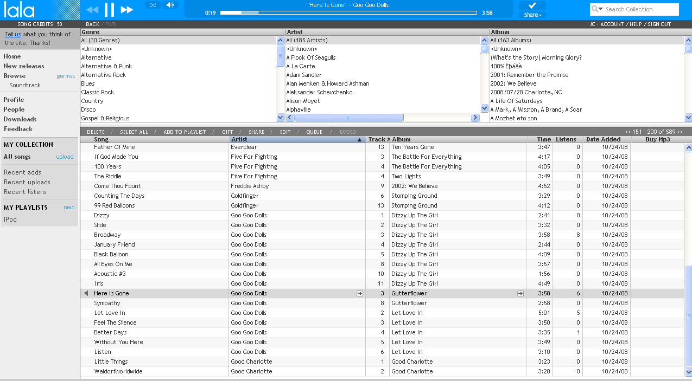Open the Share dropdown
Viewport: 692px width, 381px height.
[x=532, y=15]
